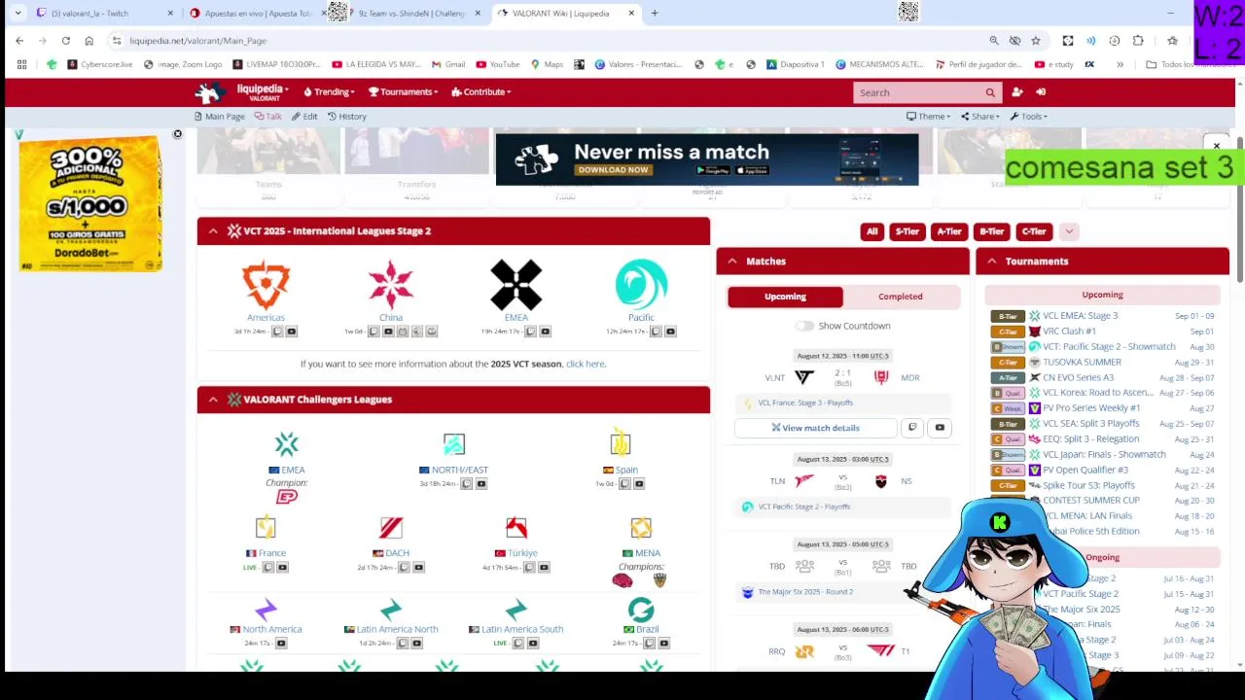The image size is (1245, 700).
Task: Click the log in icon
Action: tap(1041, 91)
